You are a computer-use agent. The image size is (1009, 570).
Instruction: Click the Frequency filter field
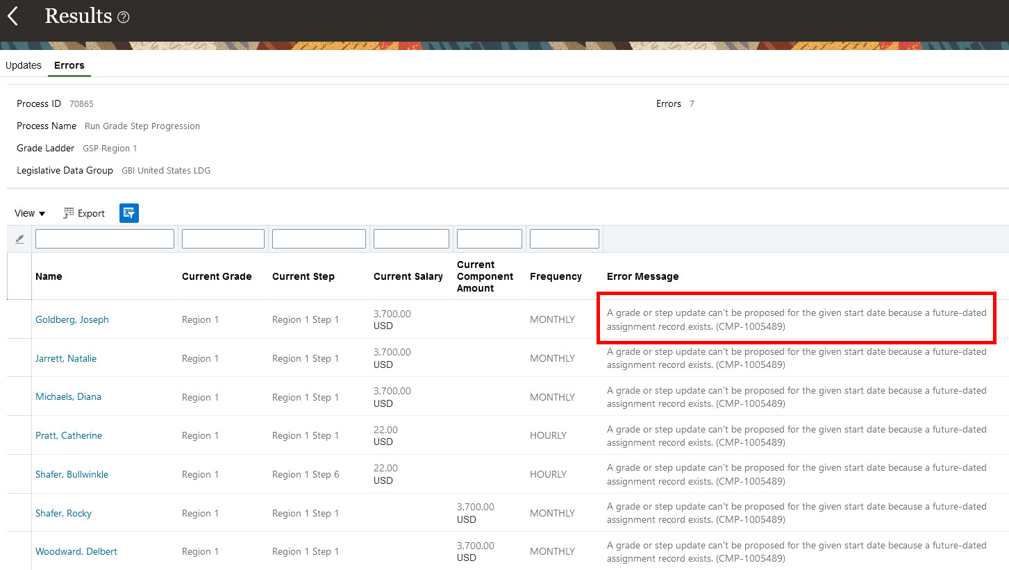tap(565, 239)
